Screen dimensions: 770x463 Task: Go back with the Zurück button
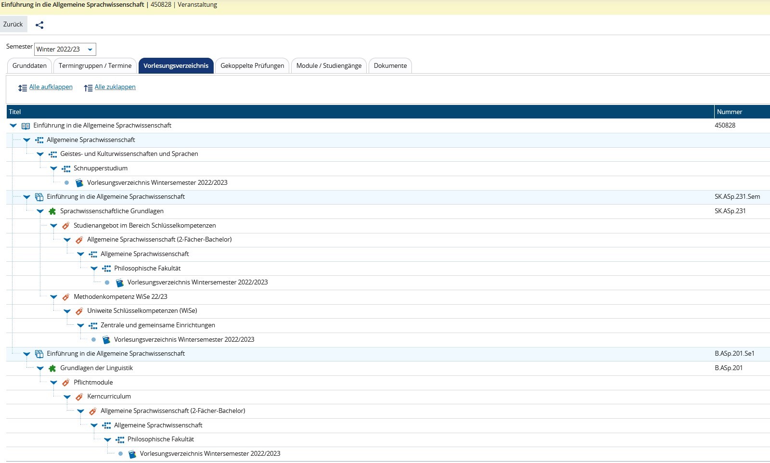[x=13, y=25]
